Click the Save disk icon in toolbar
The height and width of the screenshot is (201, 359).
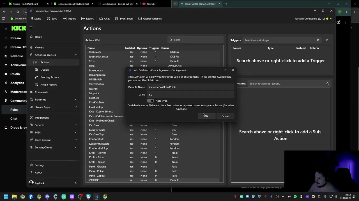[x=49, y=19]
